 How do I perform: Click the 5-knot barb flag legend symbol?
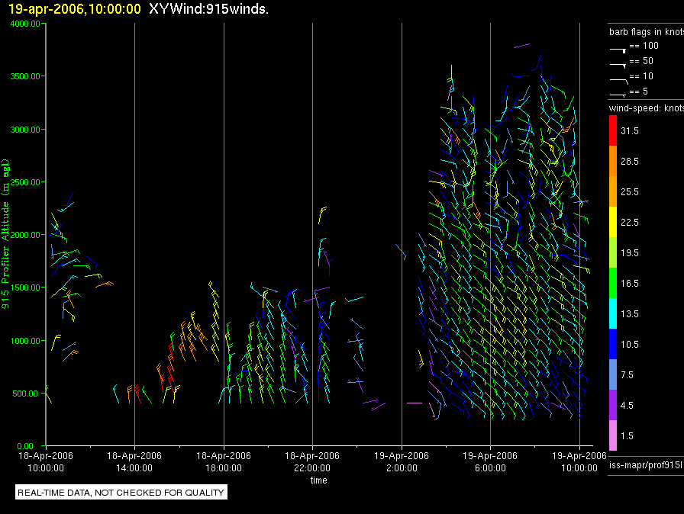tap(618, 95)
